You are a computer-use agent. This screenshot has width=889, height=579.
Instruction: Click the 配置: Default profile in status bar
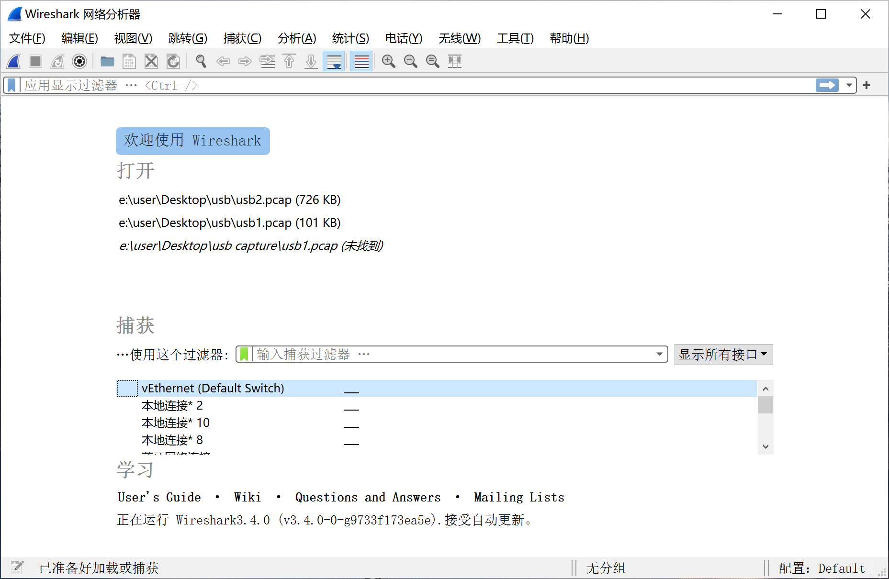(821, 568)
